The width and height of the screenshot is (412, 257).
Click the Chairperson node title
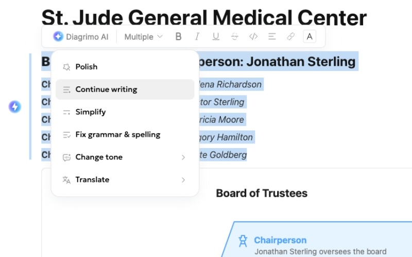[x=280, y=240]
